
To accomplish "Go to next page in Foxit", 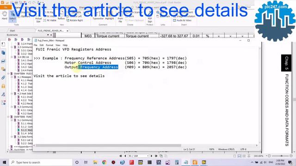I will [151, 156].
